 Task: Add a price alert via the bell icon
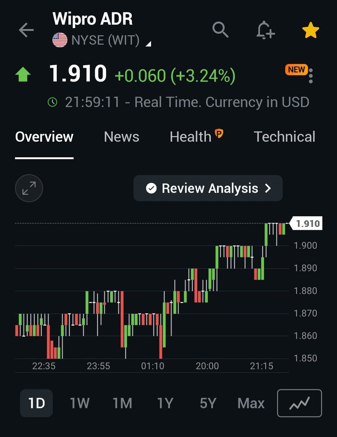click(265, 30)
